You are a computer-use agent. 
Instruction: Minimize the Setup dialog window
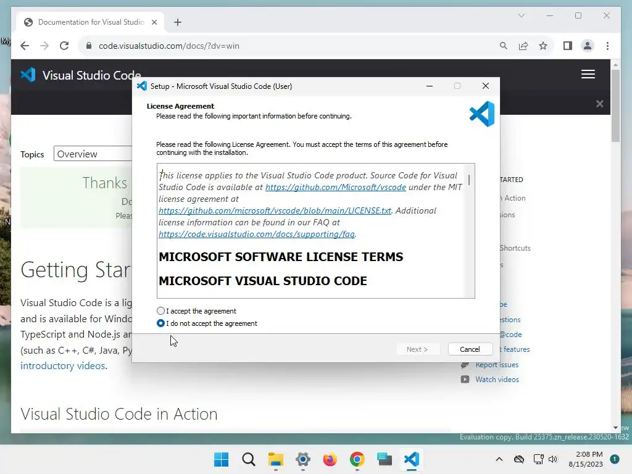tap(430, 86)
